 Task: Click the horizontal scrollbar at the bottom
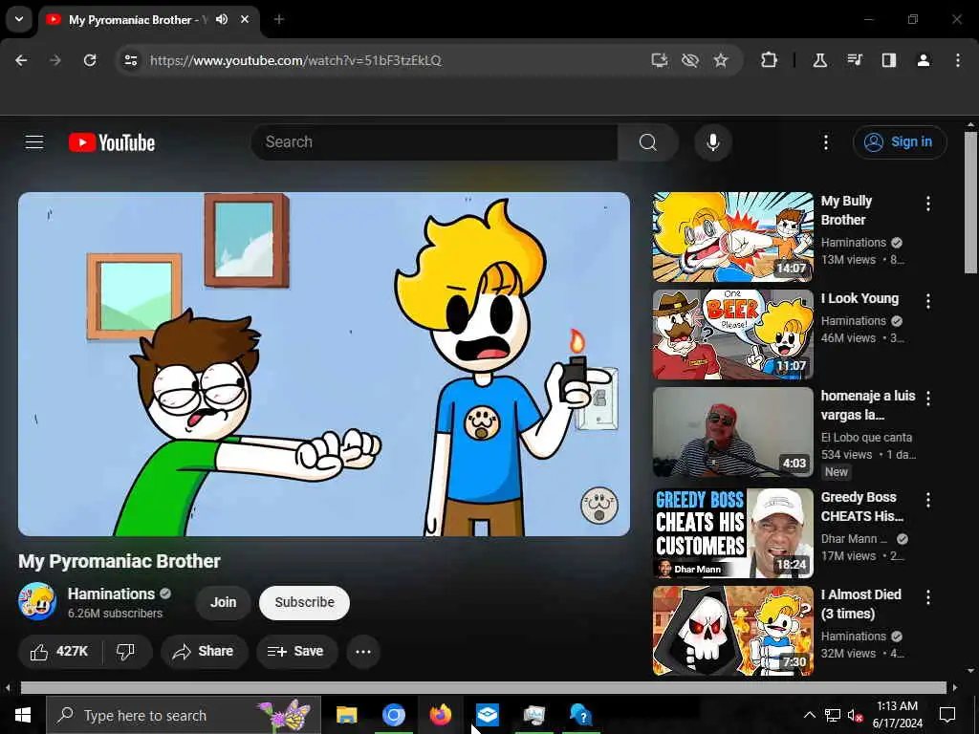pyautogui.click(x=483, y=687)
